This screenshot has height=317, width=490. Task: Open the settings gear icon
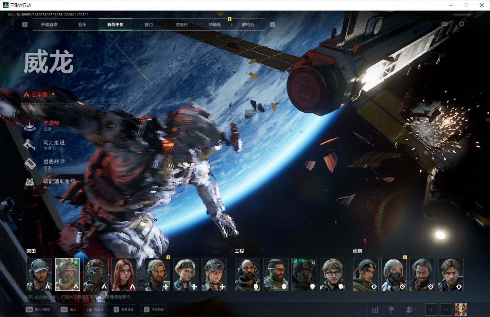coord(461,24)
